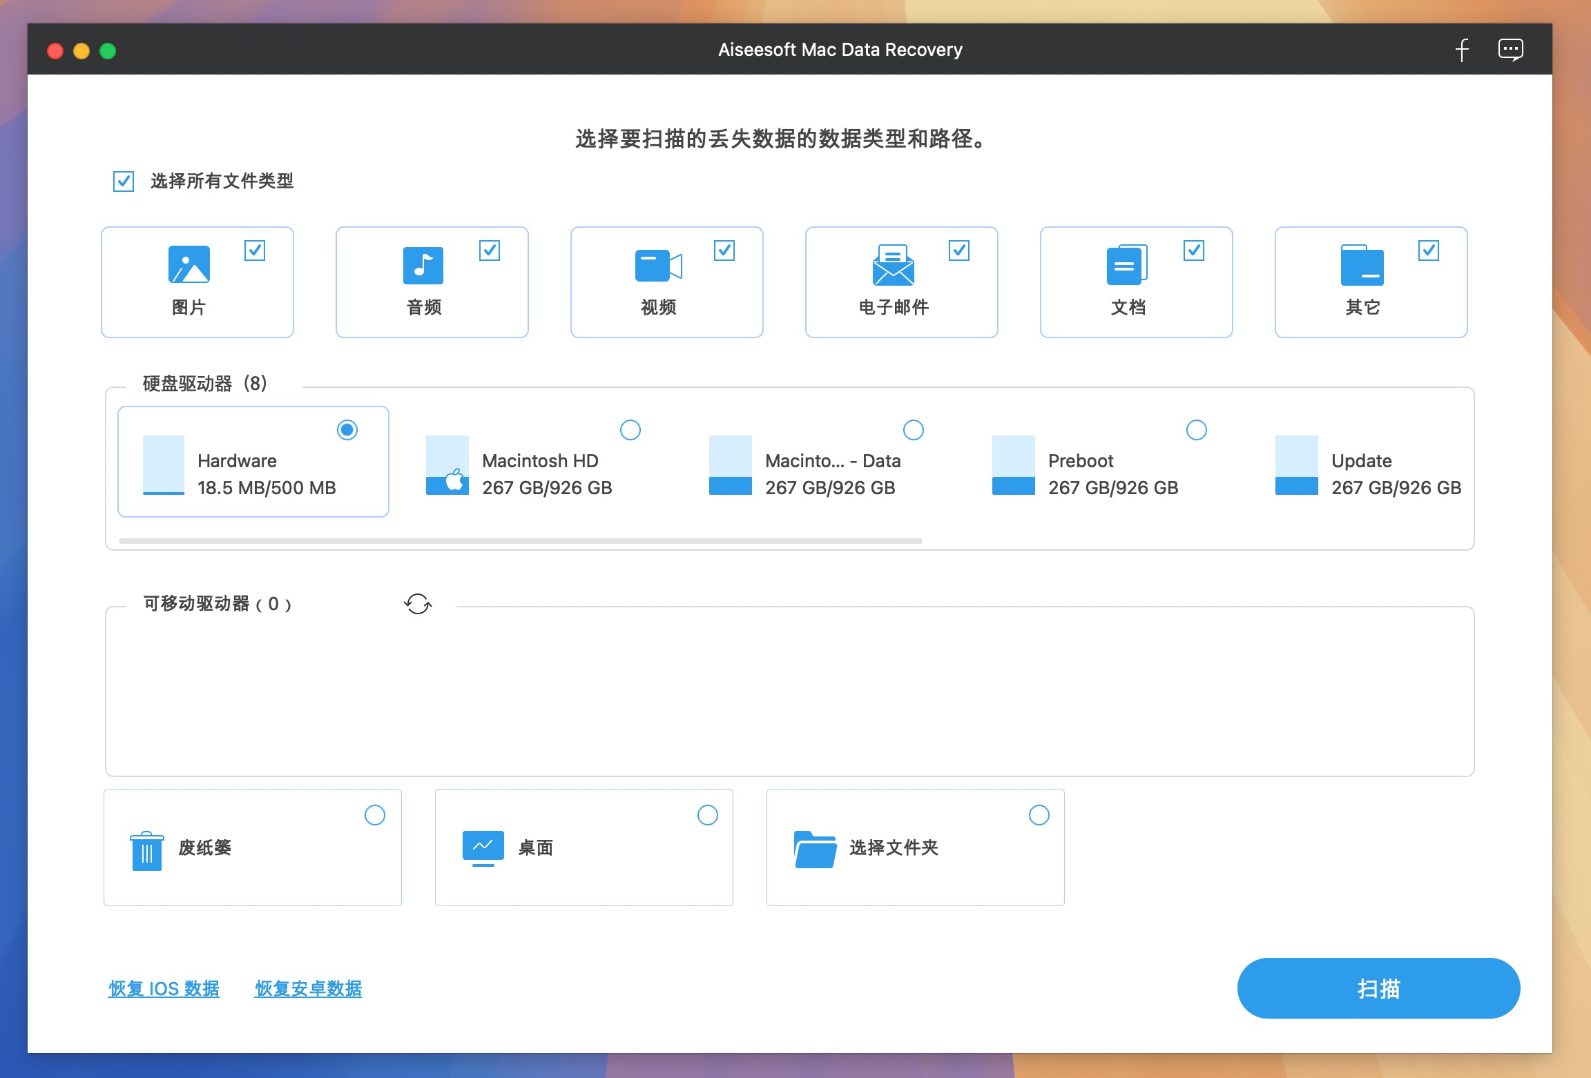Open the 恢复安卓数据 link
The width and height of the screenshot is (1591, 1078).
click(x=308, y=989)
